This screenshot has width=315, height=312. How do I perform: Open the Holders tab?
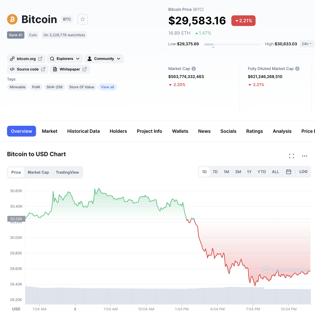(x=118, y=131)
